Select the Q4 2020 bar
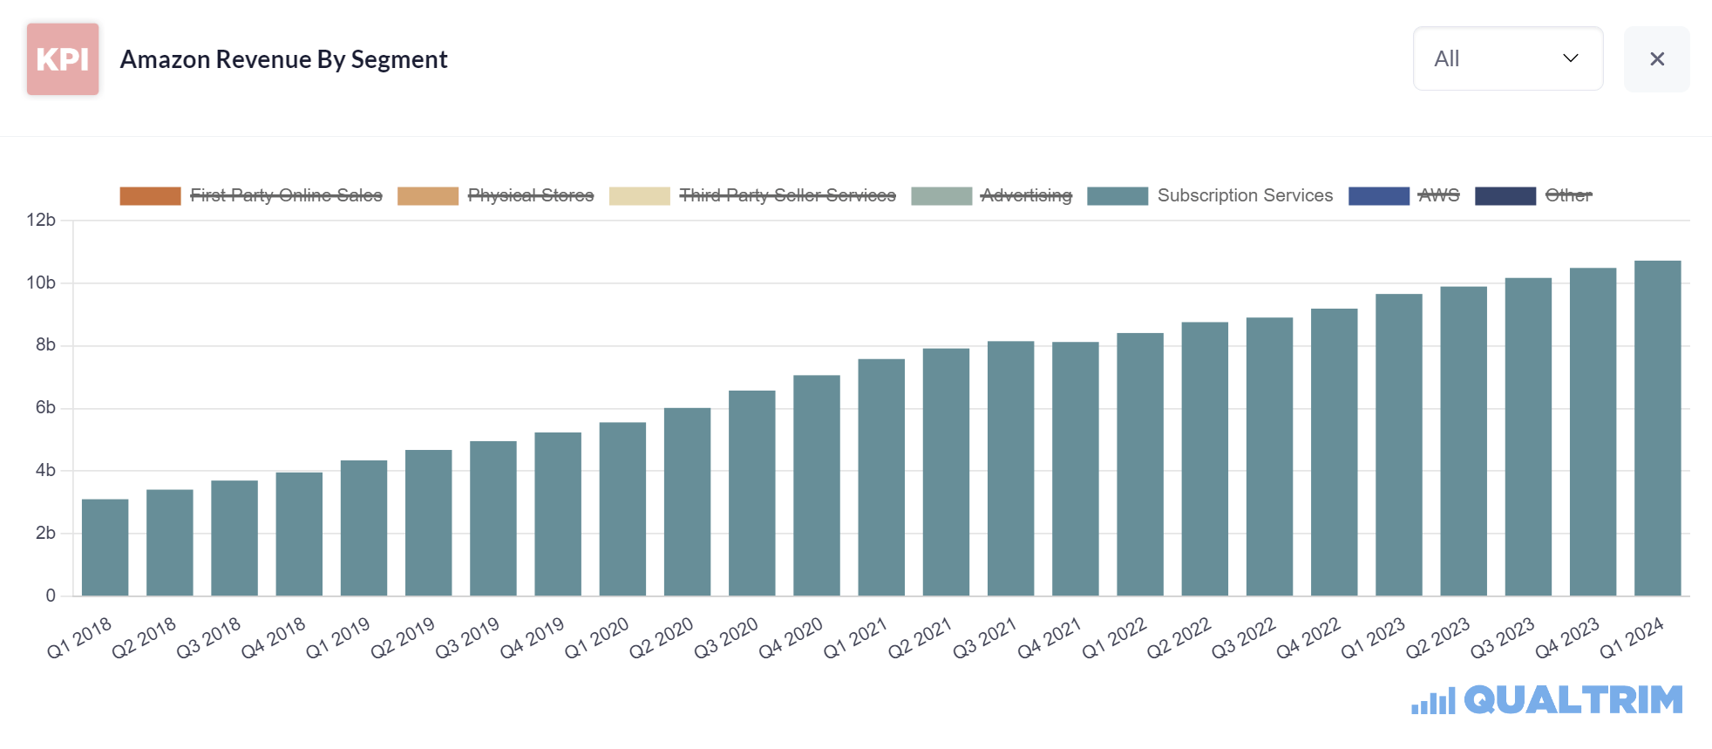Screen dimensions: 1712x749 [817, 486]
